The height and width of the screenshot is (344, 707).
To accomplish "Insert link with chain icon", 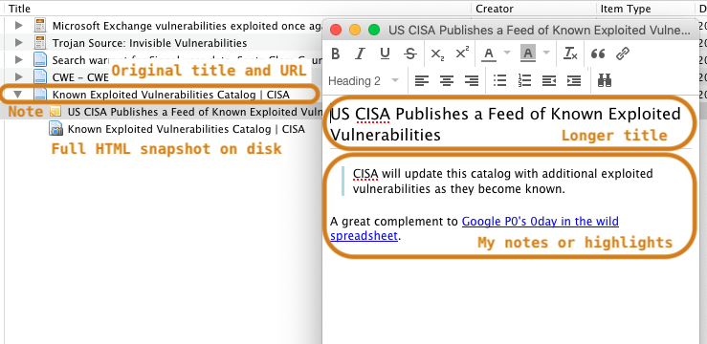I will (623, 54).
